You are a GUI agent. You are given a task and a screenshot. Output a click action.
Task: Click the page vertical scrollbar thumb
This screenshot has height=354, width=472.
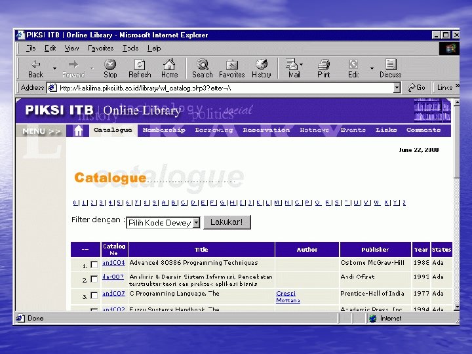point(456,142)
